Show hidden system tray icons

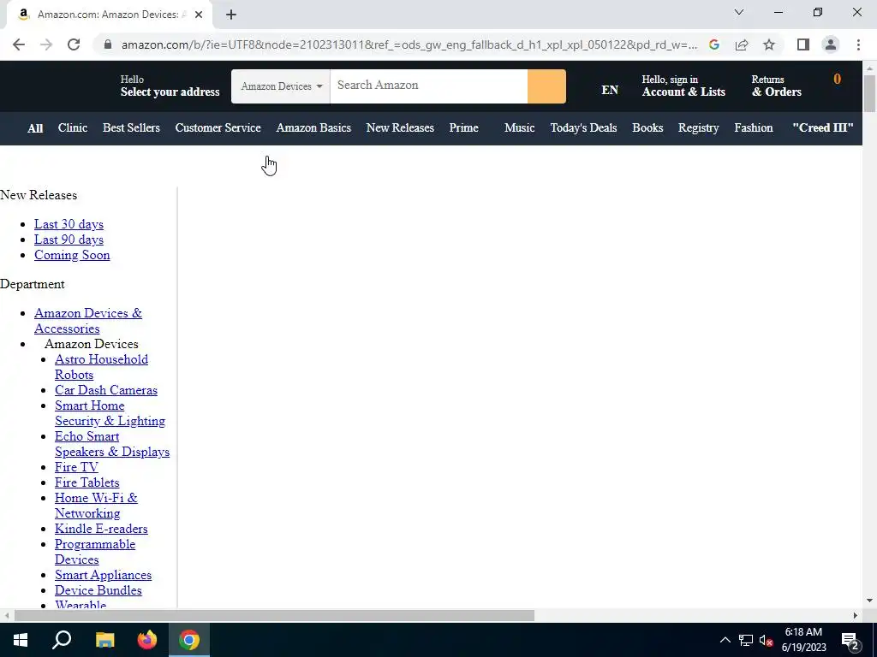click(725, 640)
